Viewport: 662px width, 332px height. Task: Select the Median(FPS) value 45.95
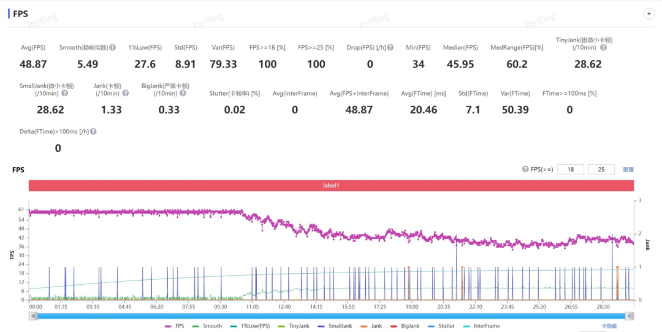point(460,64)
